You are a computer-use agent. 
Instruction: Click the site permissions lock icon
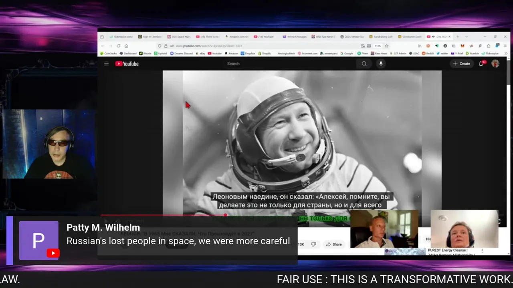[x=166, y=46]
